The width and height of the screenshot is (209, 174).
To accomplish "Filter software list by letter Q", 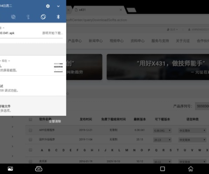I will pos(156,150).
